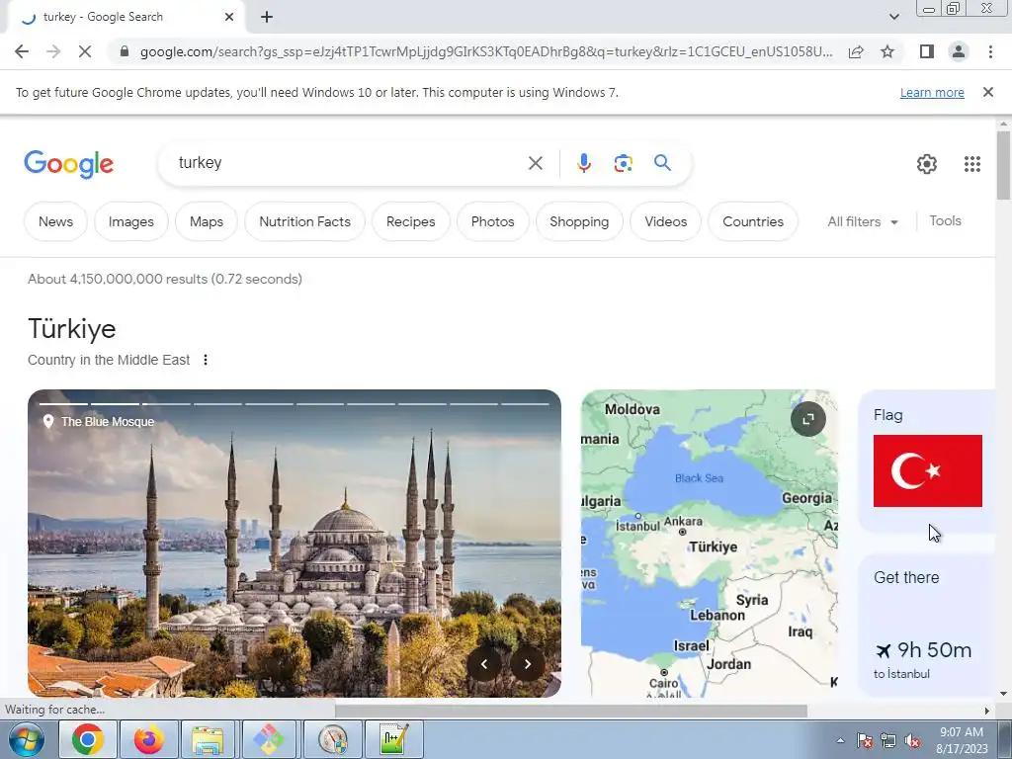Image resolution: width=1012 pixels, height=759 pixels.
Task: Open more options beside Country in Middle East
Action: [x=206, y=360]
